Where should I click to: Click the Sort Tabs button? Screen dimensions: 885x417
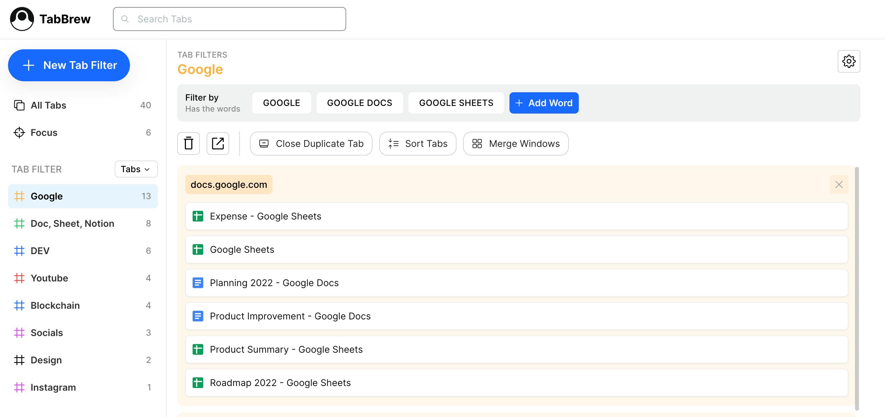click(x=418, y=144)
